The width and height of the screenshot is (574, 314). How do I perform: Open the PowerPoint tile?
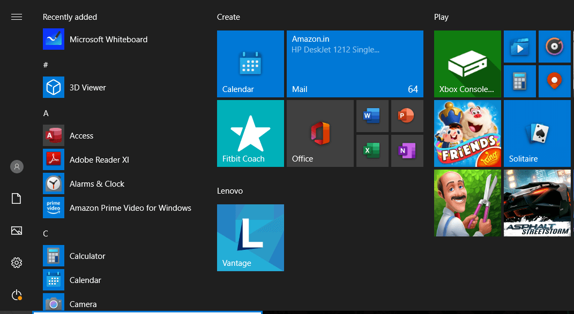coord(407,116)
